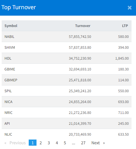Click turnover value 21,014,399.70
This screenshot has width=136, height=149.
80,123
